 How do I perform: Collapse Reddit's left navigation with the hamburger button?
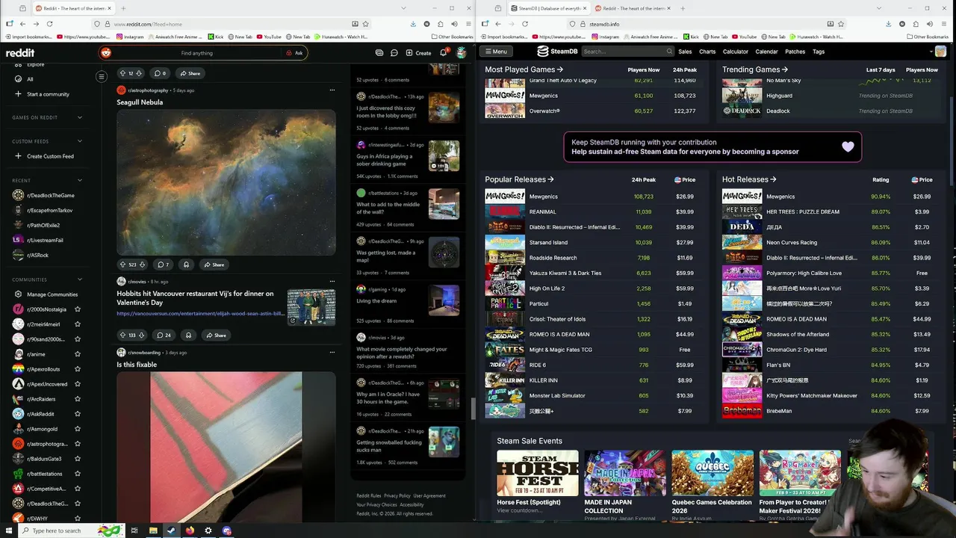click(x=102, y=76)
